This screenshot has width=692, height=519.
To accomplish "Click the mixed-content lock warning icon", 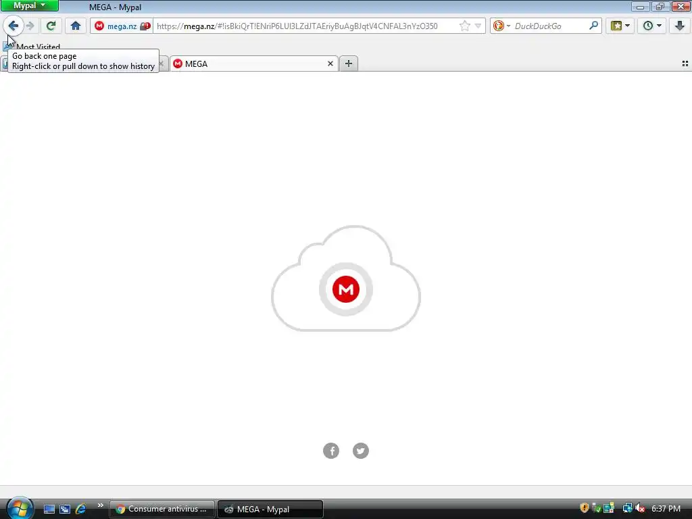I will point(145,26).
